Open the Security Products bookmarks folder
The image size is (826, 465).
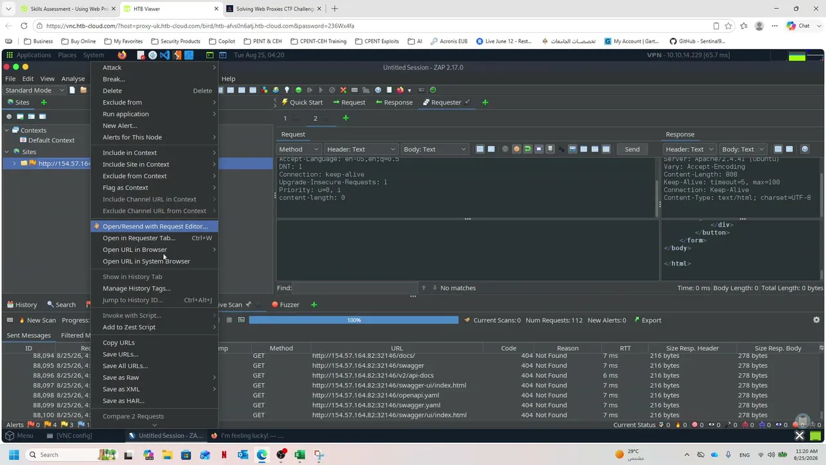point(175,41)
